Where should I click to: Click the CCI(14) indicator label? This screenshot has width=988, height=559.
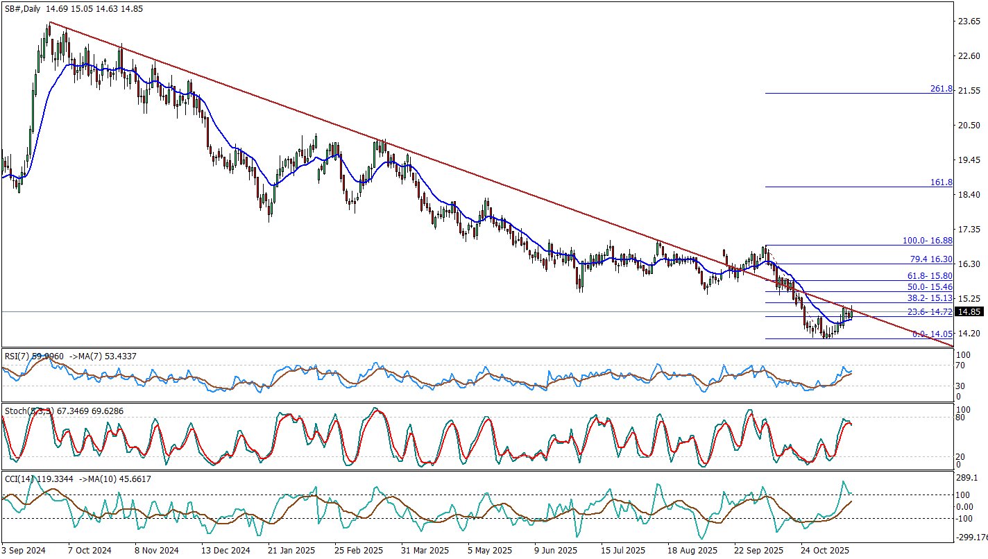pyautogui.click(x=16, y=479)
